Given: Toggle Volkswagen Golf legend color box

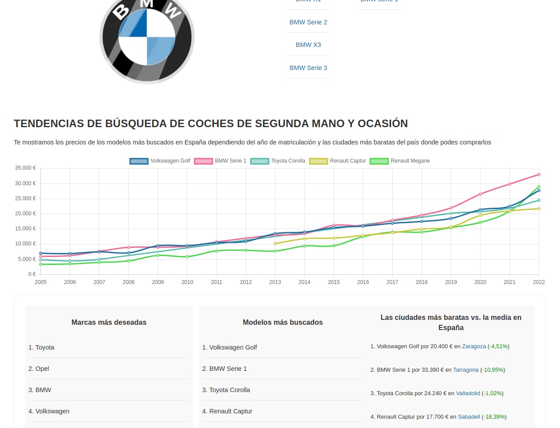Looking at the screenshot, I should point(138,161).
